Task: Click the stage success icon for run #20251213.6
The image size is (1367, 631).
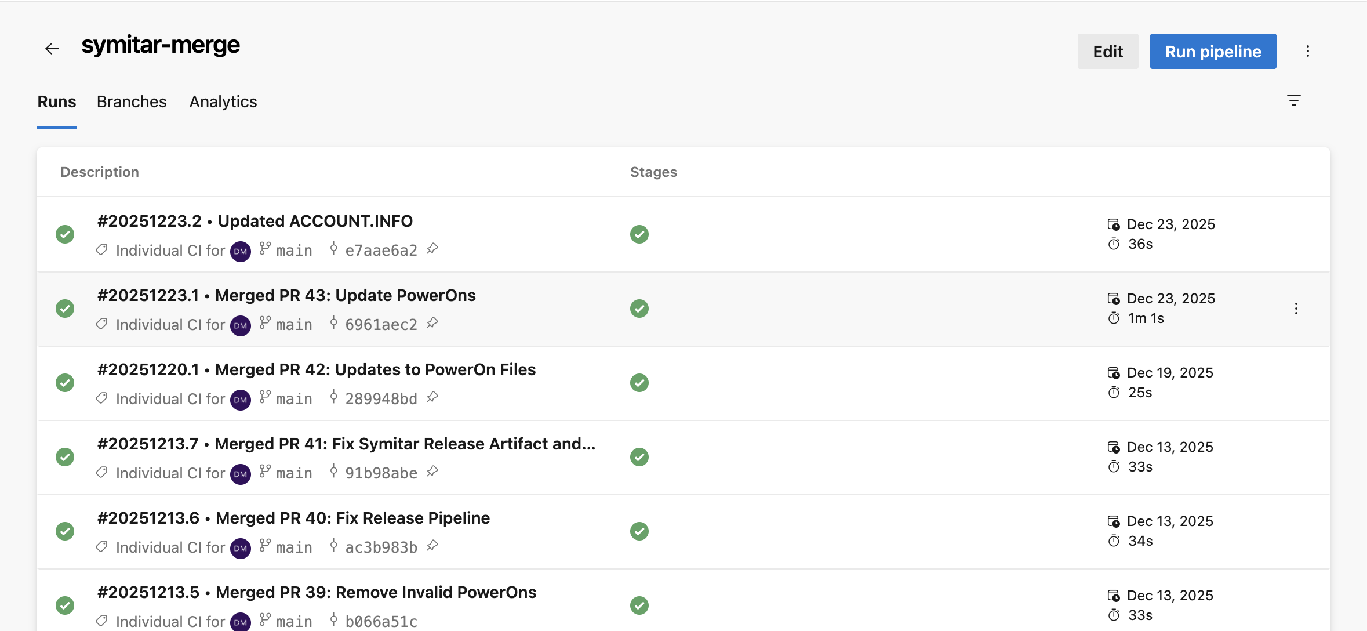Action: pos(639,531)
